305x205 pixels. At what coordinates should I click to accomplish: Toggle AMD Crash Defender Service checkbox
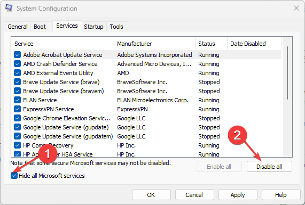17,64
